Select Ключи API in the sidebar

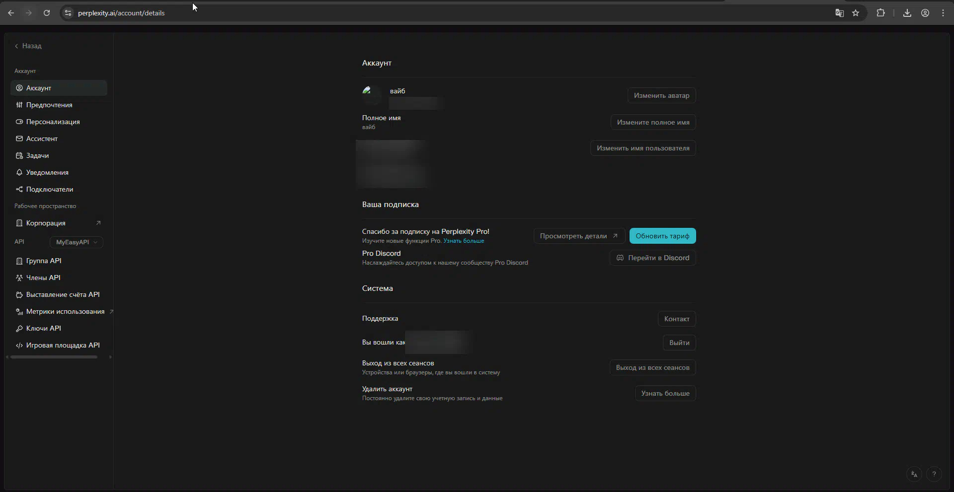[44, 328]
